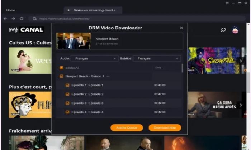Click the myCANAL logo
Image resolution: width=251 pixels, height=150 pixels.
coord(26,30)
